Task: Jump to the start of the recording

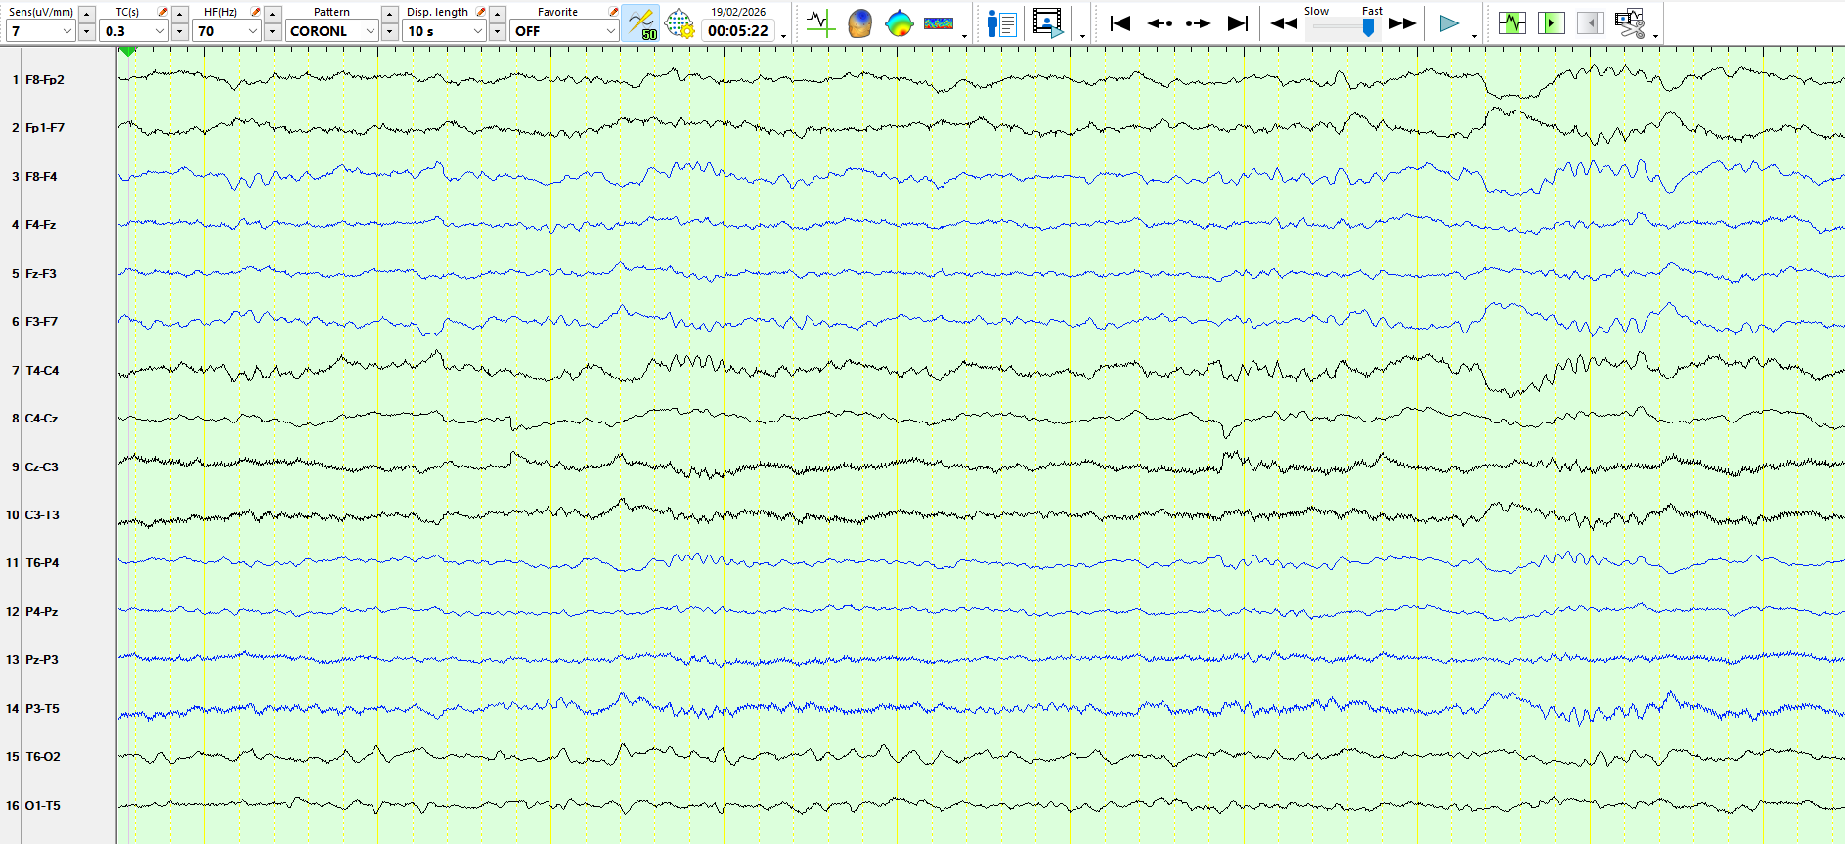Action: (x=1120, y=23)
